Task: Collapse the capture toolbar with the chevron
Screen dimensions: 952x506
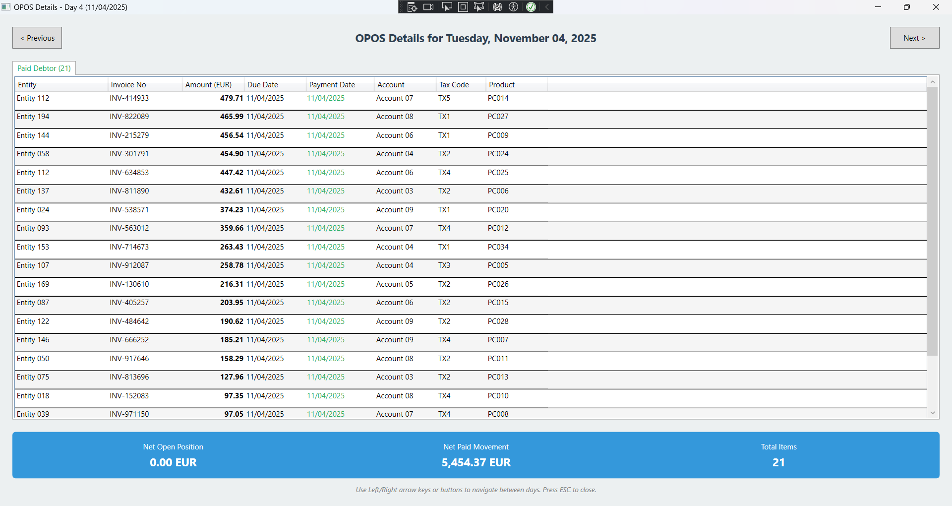Action: [x=545, y=7]
